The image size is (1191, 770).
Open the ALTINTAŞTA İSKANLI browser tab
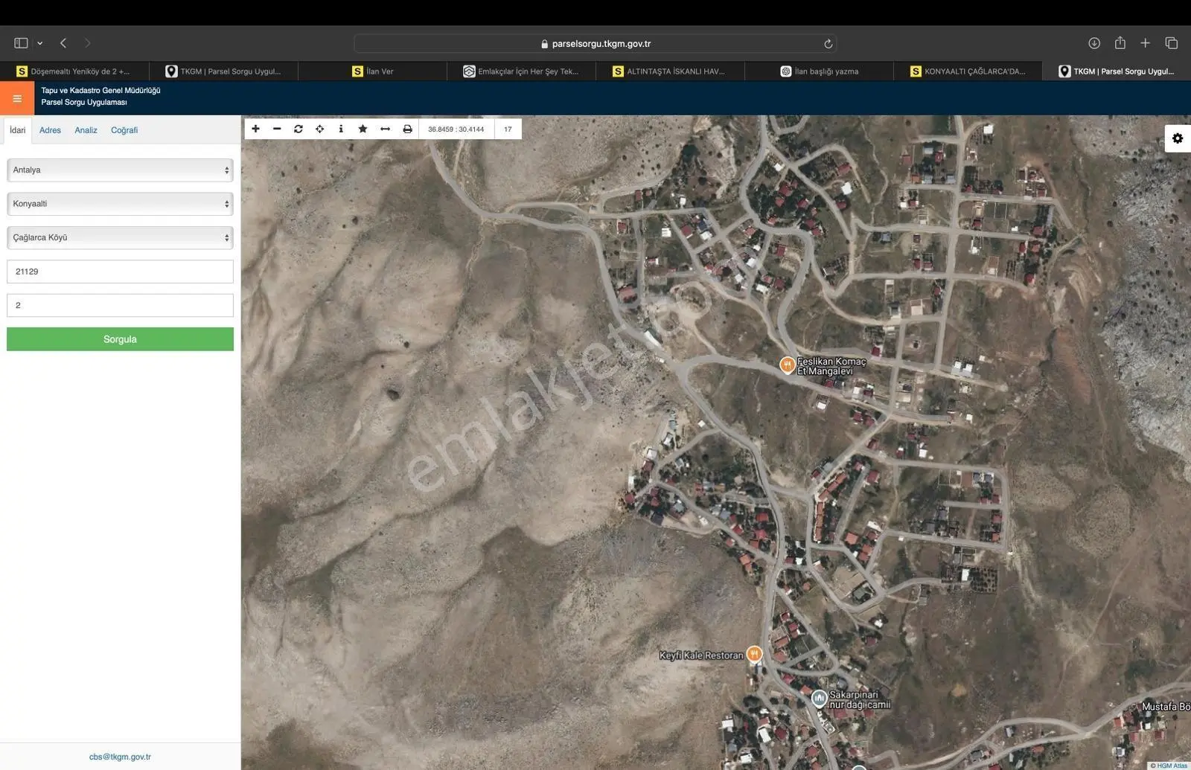coord(670,71)
